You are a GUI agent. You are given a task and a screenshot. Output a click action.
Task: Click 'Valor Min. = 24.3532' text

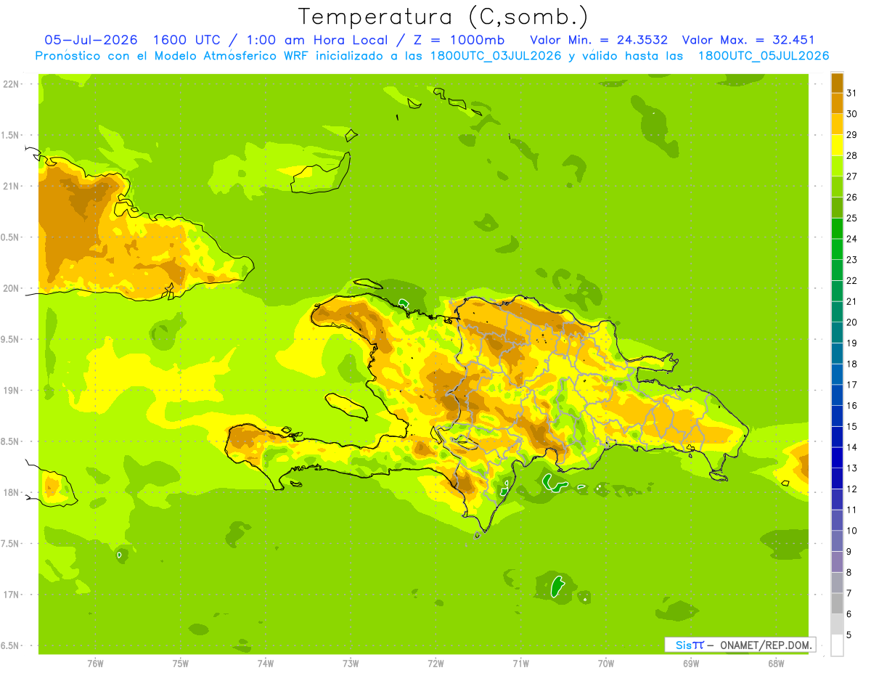599,40
